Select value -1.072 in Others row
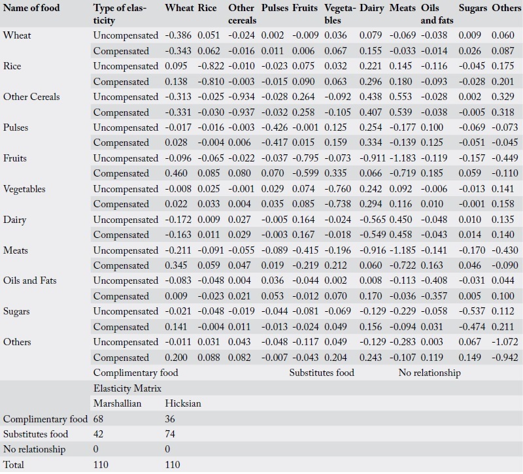 click(505, 342)
